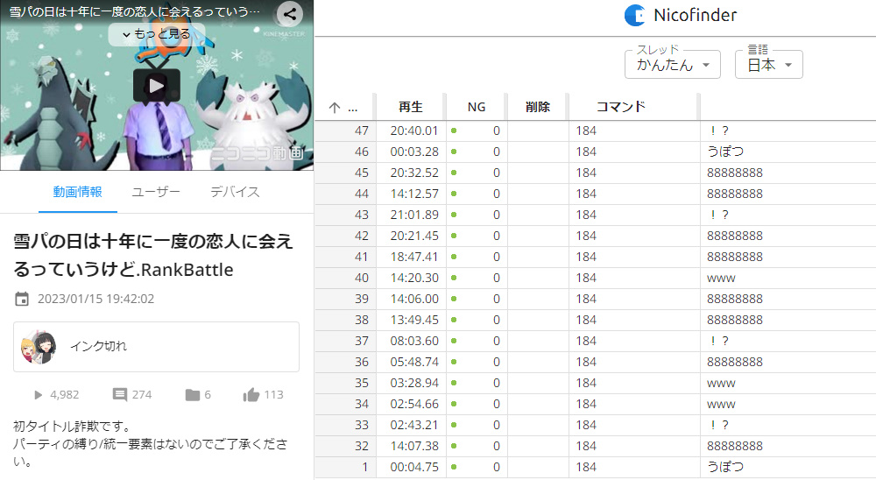Sort by the number column arrow
The image size is (876, 480).
point(335,108)
